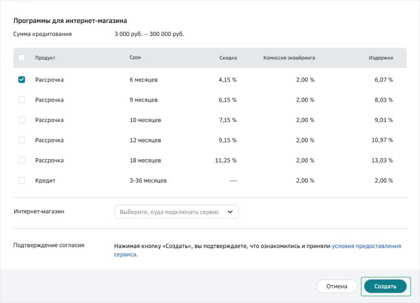
Task: Click the Срок column header
Action: click(x=135, y=58)
